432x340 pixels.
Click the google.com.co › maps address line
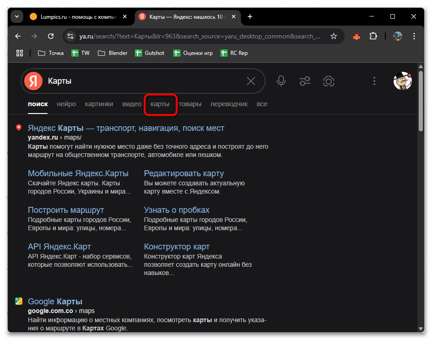tap(61, 311)
